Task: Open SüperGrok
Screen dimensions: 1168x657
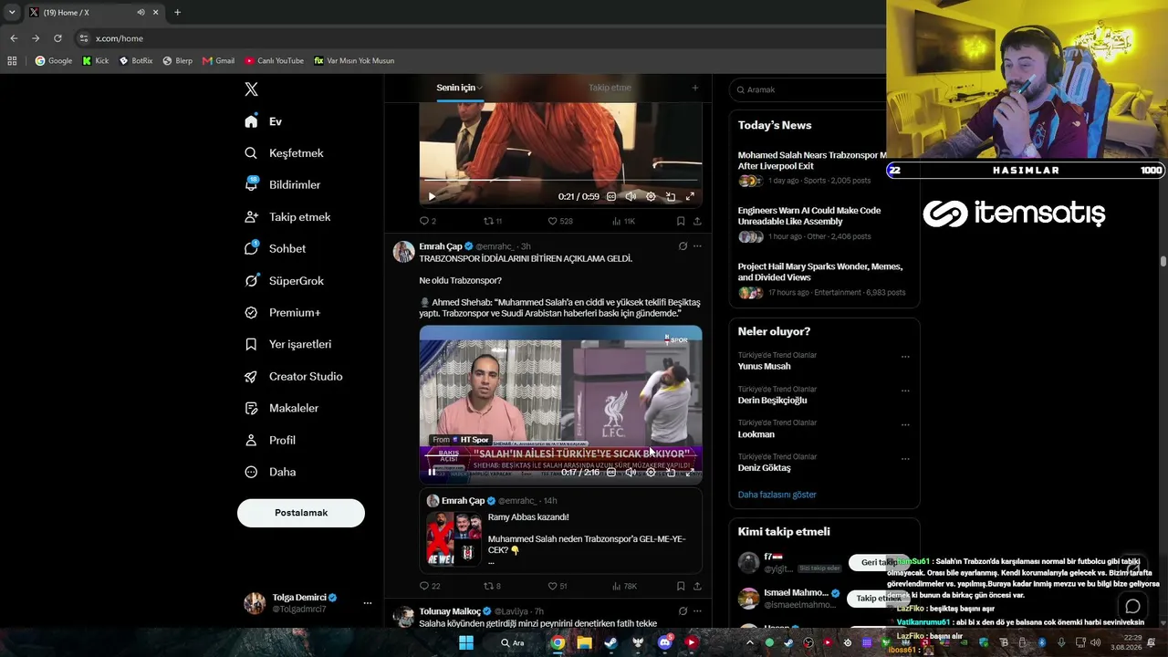Action: [x=284, y=281]
